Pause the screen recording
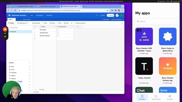 tap(5, 37)
